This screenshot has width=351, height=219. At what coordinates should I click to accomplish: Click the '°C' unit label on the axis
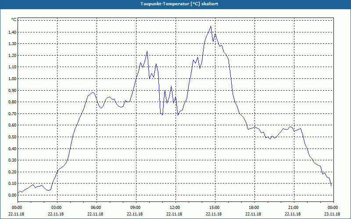click(14, 20)
